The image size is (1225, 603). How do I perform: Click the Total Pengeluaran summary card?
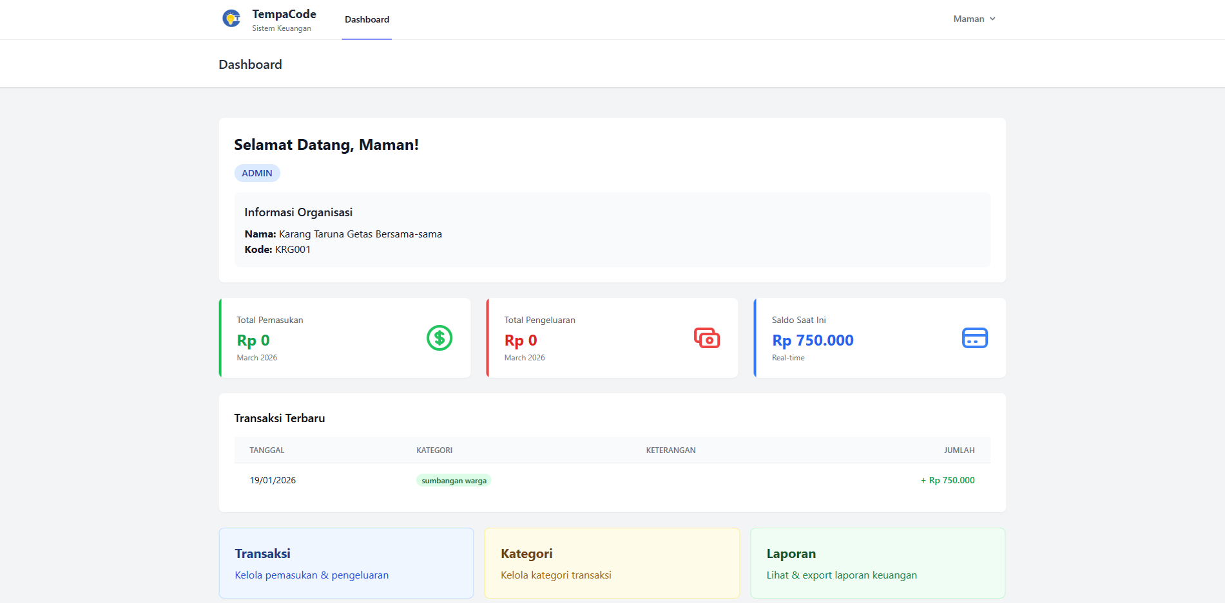coord(612,338)
